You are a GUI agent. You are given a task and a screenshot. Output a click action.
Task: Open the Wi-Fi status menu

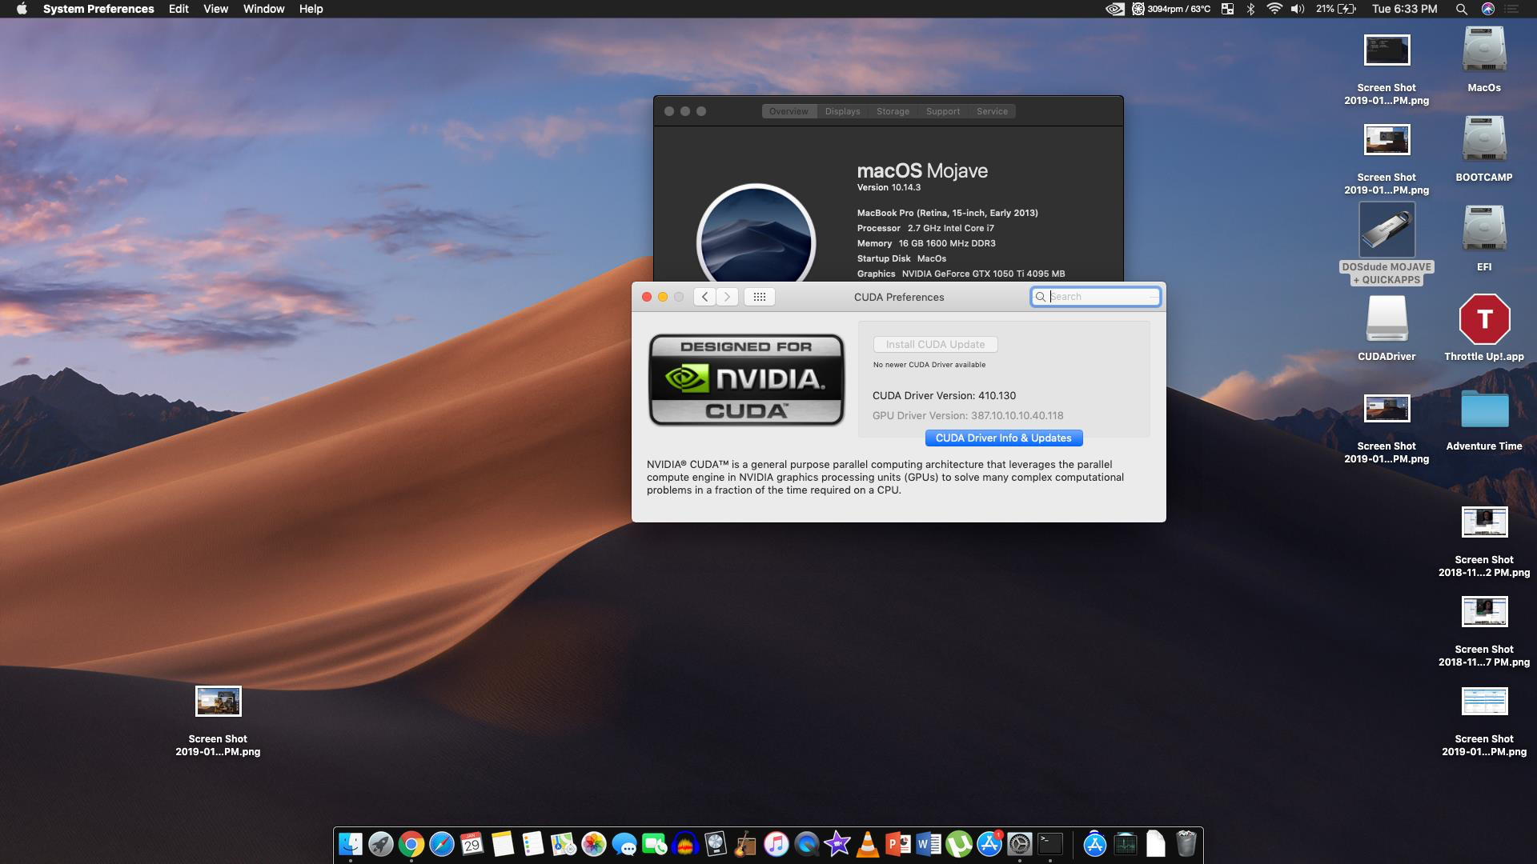pos(1274,9)
